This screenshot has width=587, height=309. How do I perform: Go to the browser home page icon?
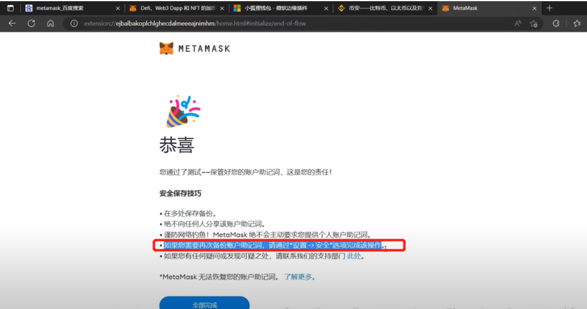(x=50, y=23)
